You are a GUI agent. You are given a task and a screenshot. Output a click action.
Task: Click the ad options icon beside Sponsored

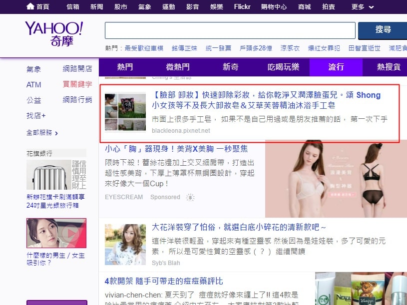(x=190, y=197)
